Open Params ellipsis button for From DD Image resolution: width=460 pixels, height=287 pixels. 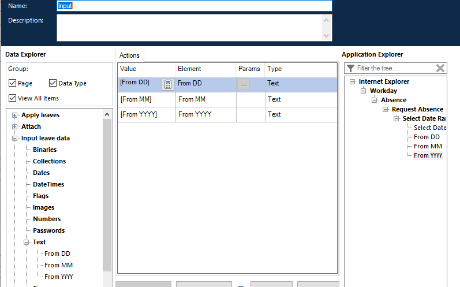pyautogui.click(x=244, y=84)
